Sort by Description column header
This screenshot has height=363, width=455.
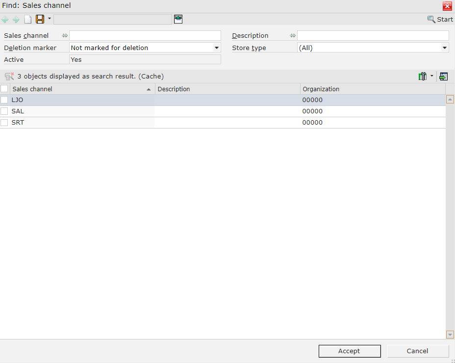pos(227,89)
